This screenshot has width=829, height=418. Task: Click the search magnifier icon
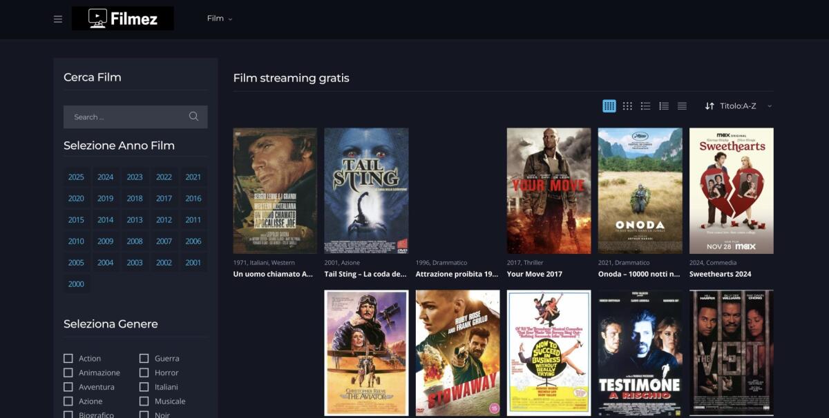[x=193, y=117]
